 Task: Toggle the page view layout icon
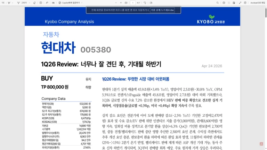(x=41, y=3)
